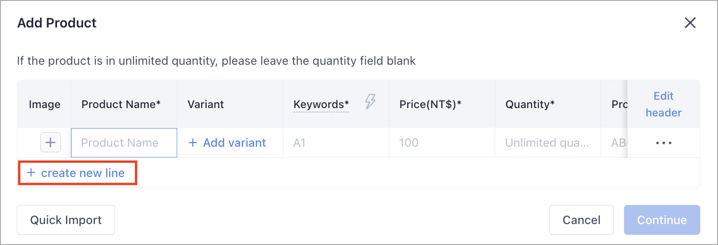Click the Edit header link
Viewport: 718px width, 245px height.
pyautogui.click(x=664, y=104)
